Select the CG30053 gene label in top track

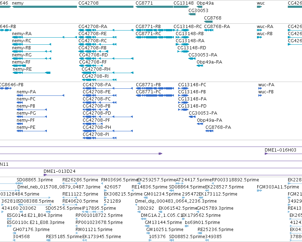tap(198, 10)
